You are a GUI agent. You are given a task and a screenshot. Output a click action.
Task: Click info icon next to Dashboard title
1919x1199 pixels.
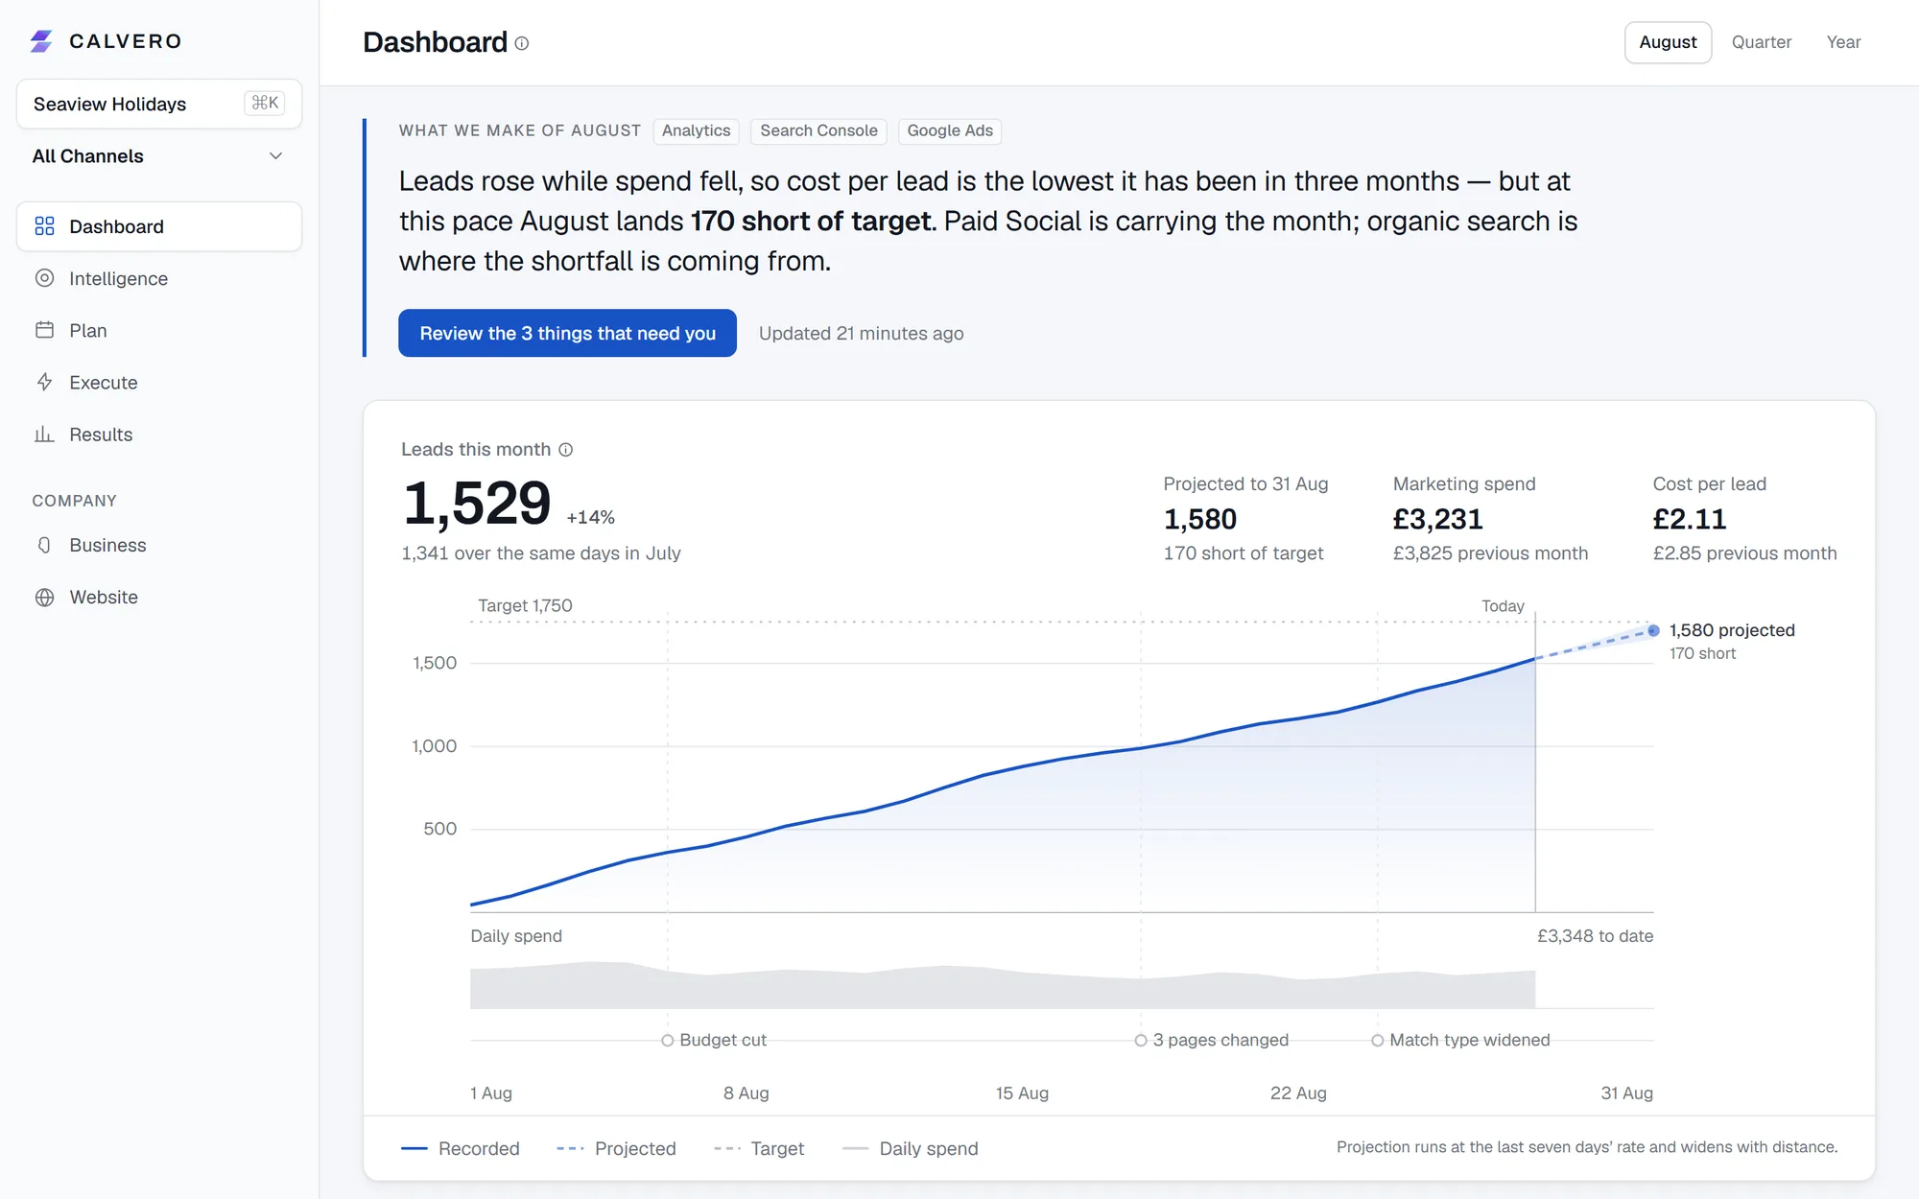coord(522,43)
